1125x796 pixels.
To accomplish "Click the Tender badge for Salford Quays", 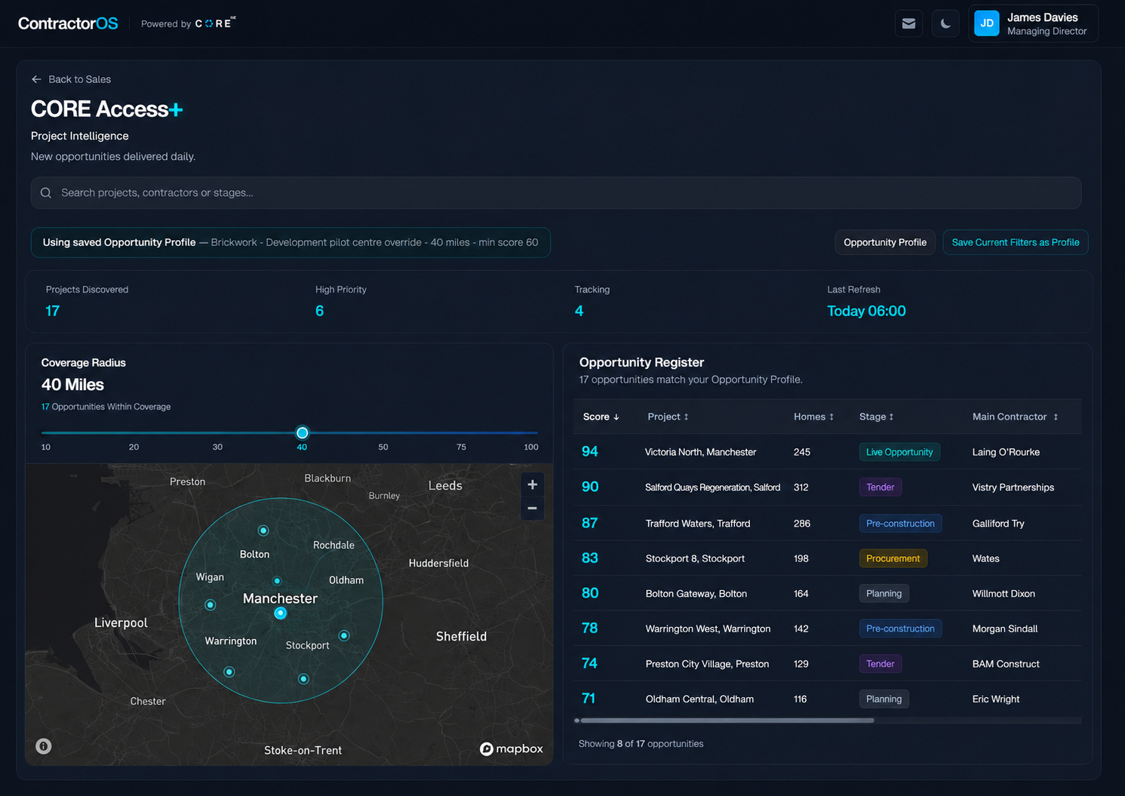I will (880, 487).
